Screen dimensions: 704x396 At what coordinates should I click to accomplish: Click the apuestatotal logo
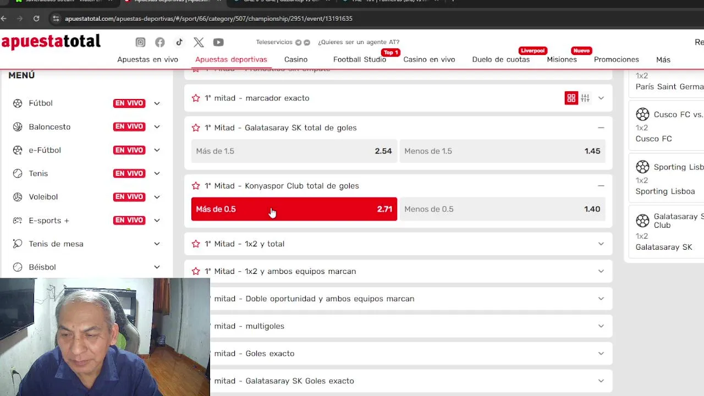pyautogui.click(x=51, y=42)
